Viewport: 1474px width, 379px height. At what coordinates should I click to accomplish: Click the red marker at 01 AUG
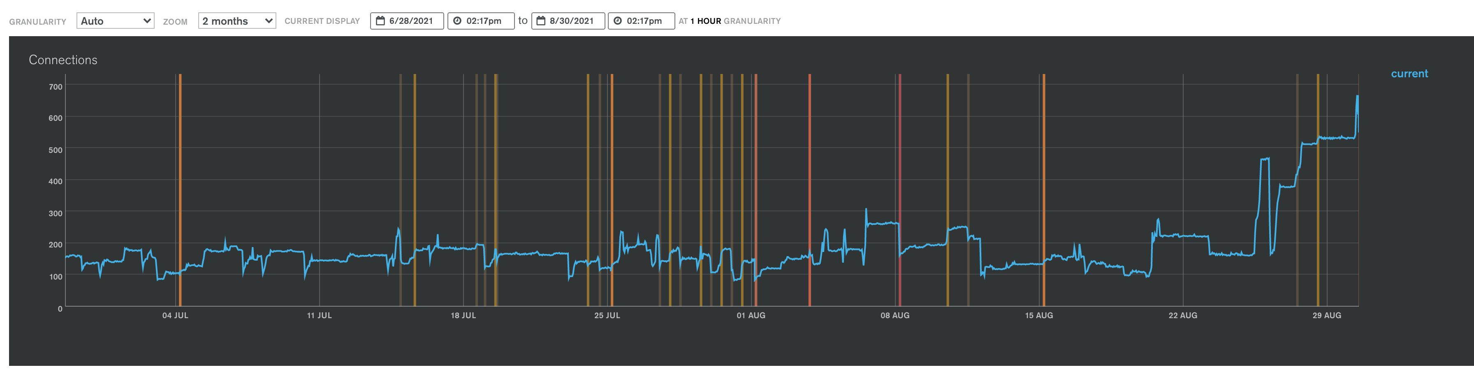756,190
